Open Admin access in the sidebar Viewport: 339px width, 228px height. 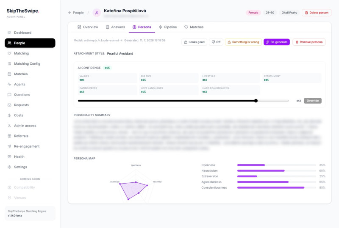click(30, 126)
